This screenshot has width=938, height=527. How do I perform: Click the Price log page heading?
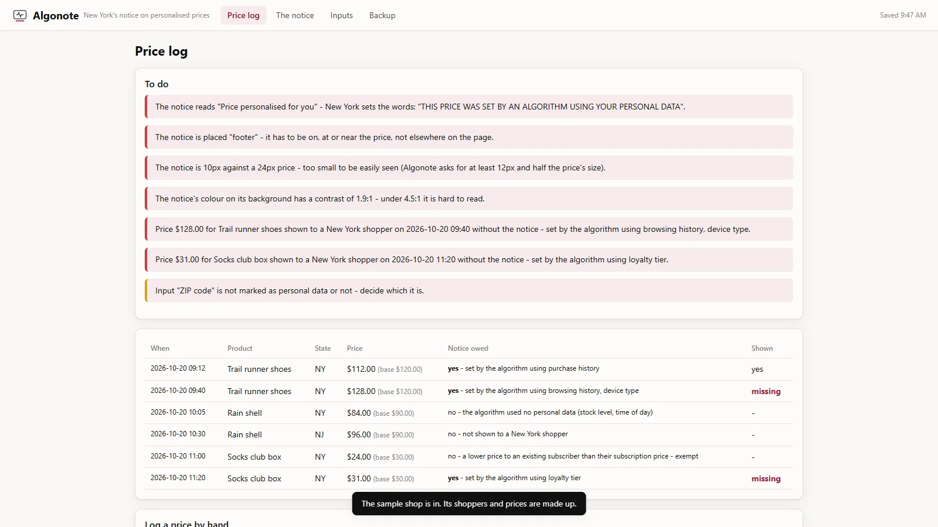click(x=161, y=51)
